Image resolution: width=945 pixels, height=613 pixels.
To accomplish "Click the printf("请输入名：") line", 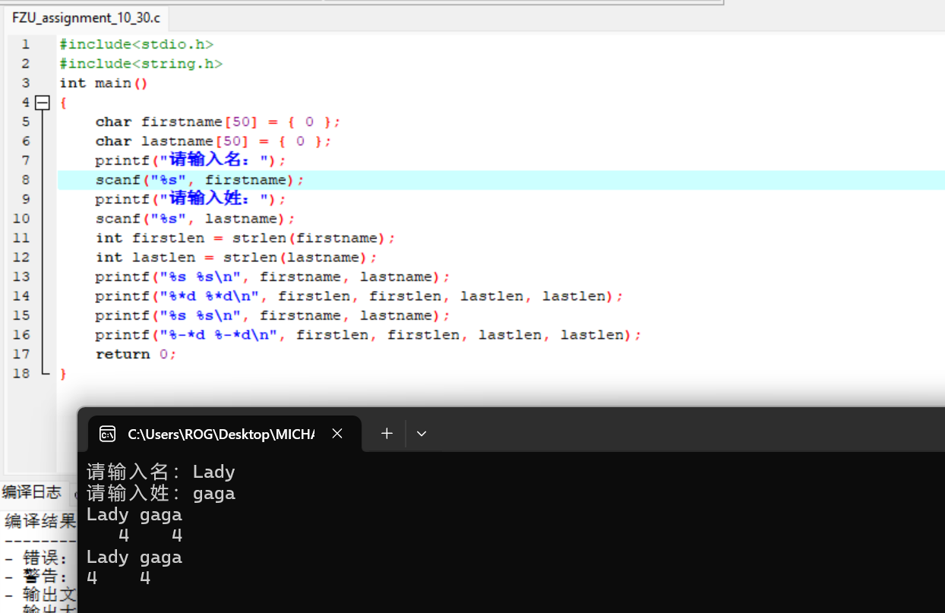I will [x=191, y=160].
